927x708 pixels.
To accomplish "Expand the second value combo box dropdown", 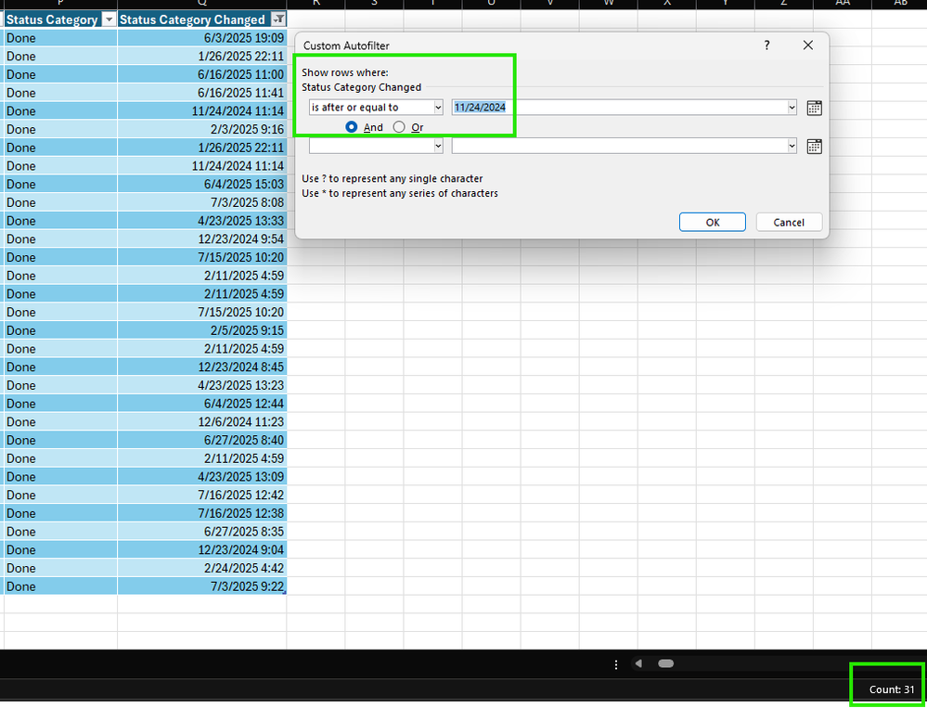I will (791, 146).
